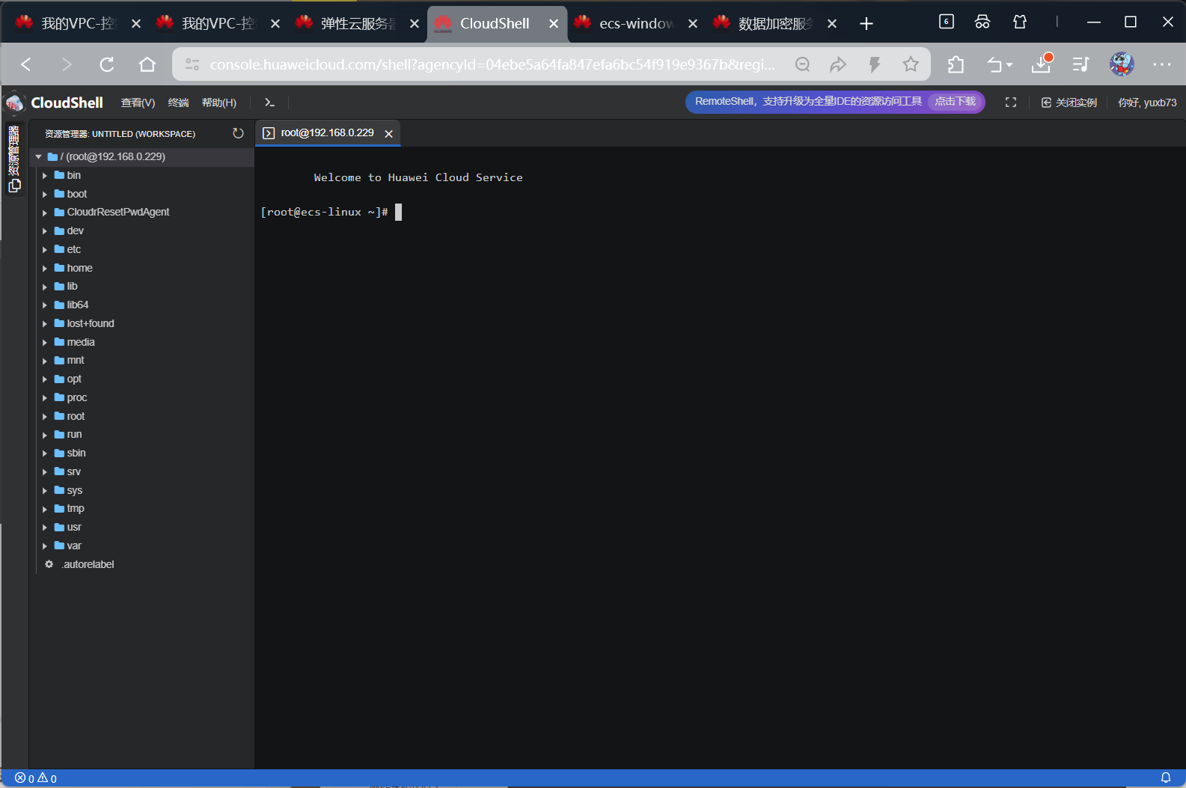The height and width of the screenshot is (788, 1186).
Task: Refresh the resource explorer tree
Action: [x=238, y=133]
